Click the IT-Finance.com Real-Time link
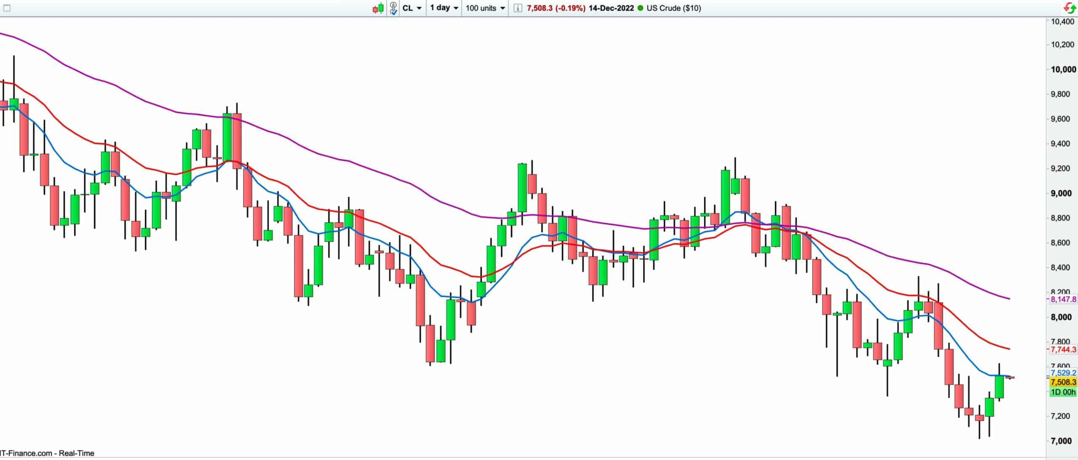 [46, 453]
